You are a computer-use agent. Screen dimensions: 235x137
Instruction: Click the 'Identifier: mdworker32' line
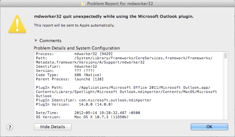(x=66, y=67)
